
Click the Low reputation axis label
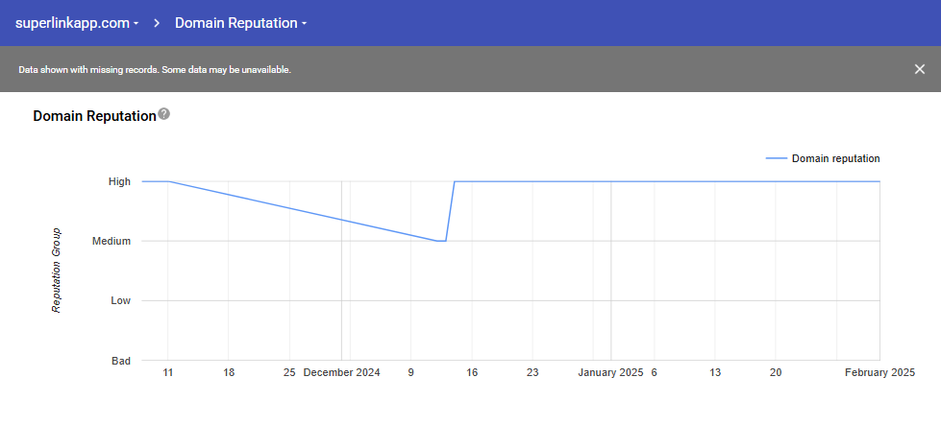click(120, 301)
